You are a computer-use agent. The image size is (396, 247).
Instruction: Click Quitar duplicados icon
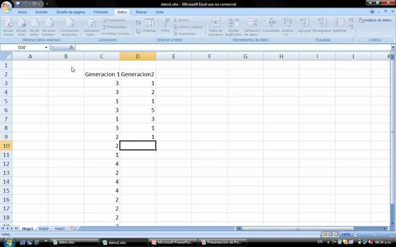[234, 27]
